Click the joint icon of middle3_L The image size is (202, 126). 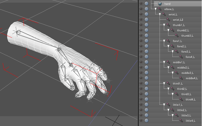pyautogui.click(x=177, y=73)
